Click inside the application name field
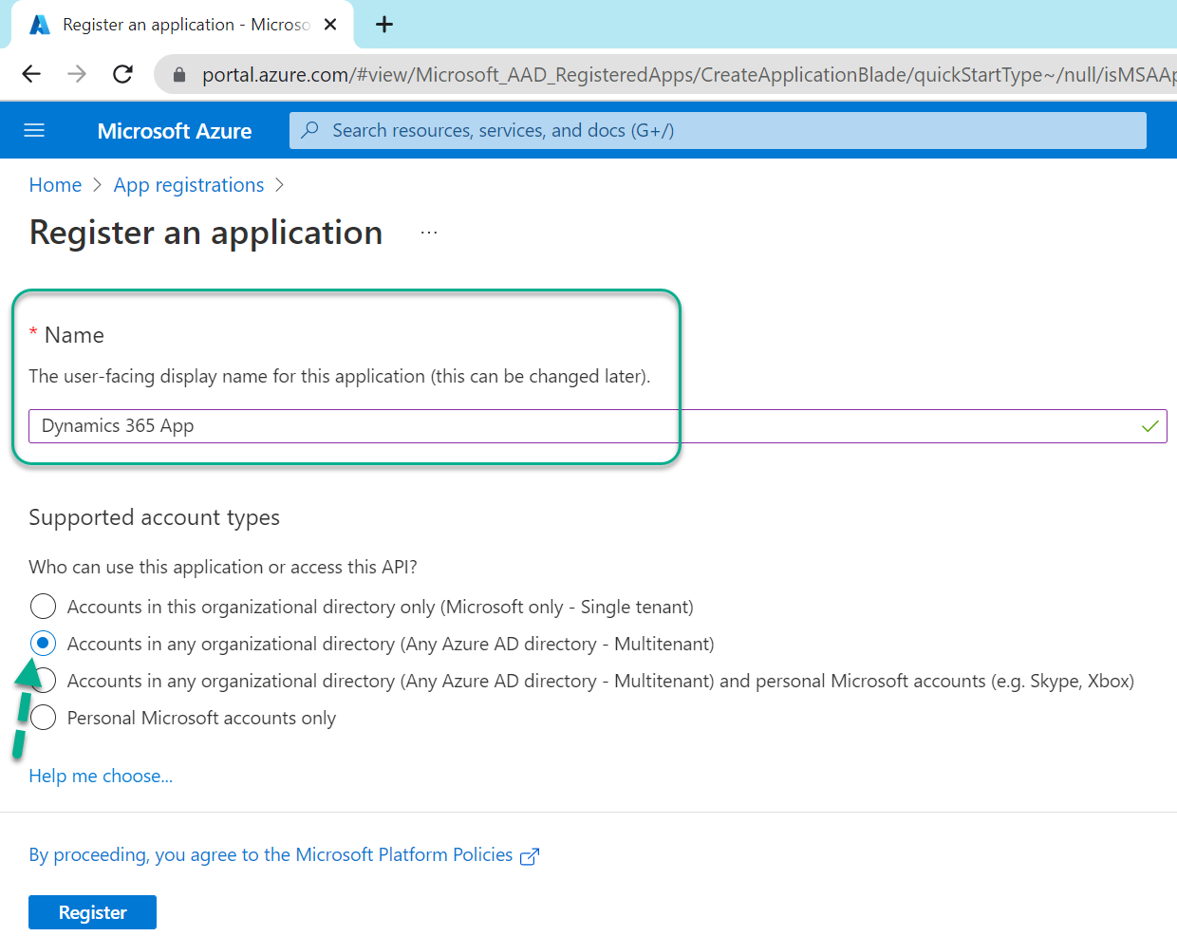This screenshot has height=936, width=1177. pos(380,425)
